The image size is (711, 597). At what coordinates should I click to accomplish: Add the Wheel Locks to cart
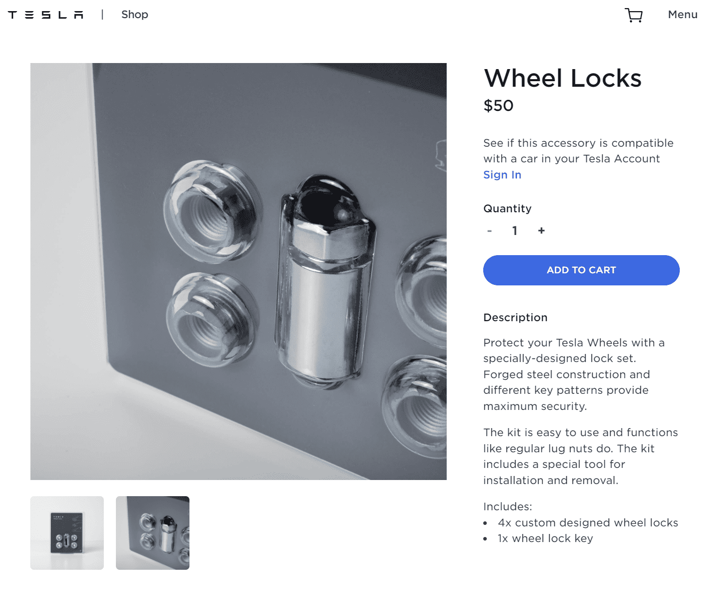point(581,270)
